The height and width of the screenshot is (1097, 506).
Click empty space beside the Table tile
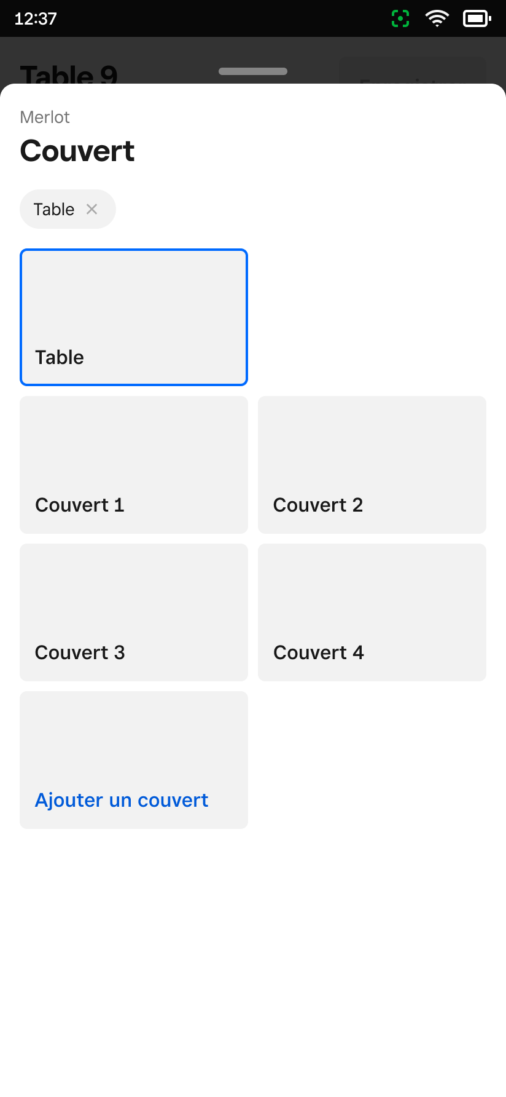(372, 317)
